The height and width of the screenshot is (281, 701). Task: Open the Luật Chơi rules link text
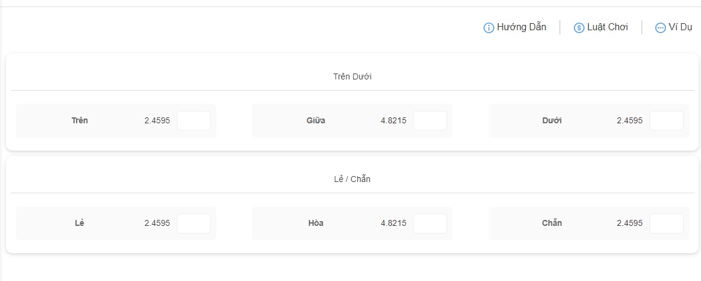click(x=608, y=27)
